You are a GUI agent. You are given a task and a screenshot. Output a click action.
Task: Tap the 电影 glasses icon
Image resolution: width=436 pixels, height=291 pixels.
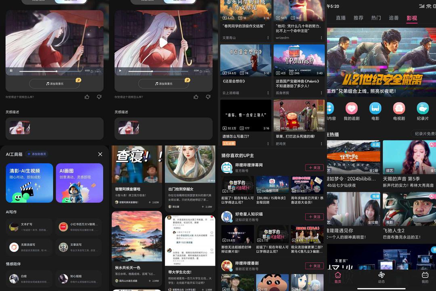point(375,108)
